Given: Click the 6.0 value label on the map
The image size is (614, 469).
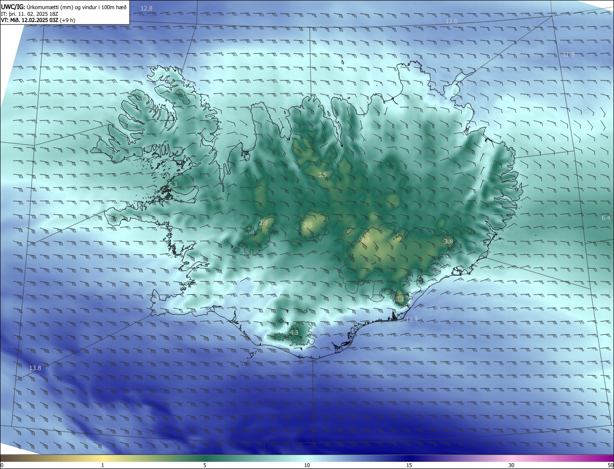Looking at the screenshot, I should tap(114, 218).
